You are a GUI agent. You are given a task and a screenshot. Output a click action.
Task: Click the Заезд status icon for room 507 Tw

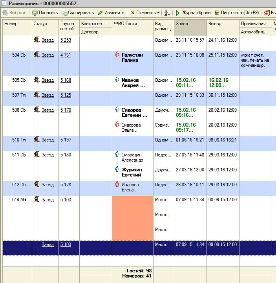pyautogui.click(x=37, y=95)
